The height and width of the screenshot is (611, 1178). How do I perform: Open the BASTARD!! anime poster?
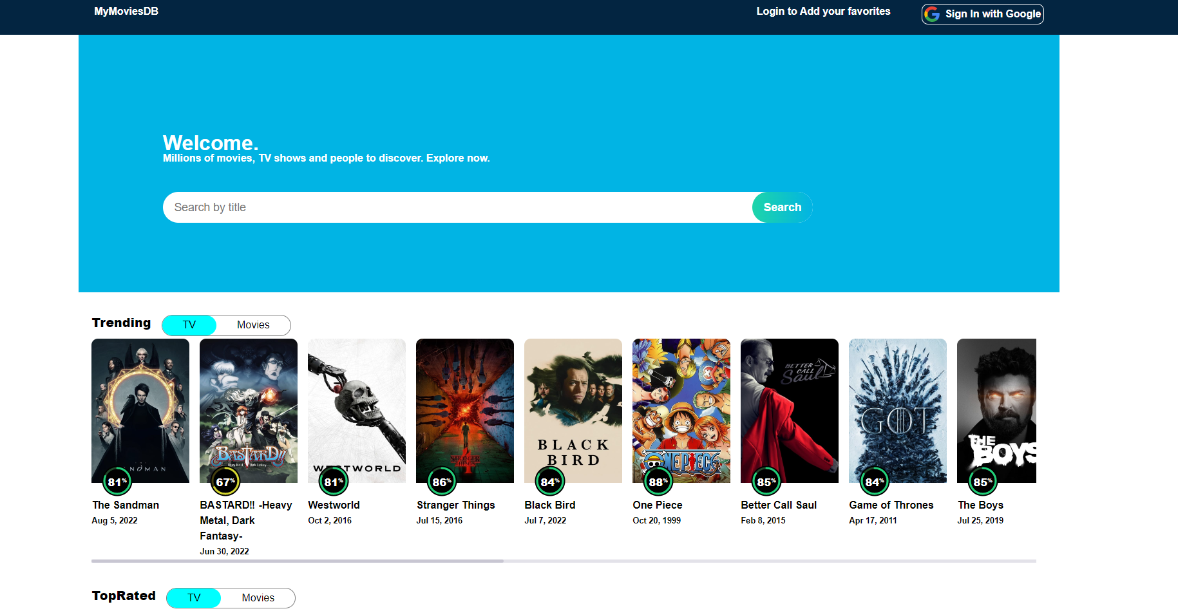coord(249,411)
